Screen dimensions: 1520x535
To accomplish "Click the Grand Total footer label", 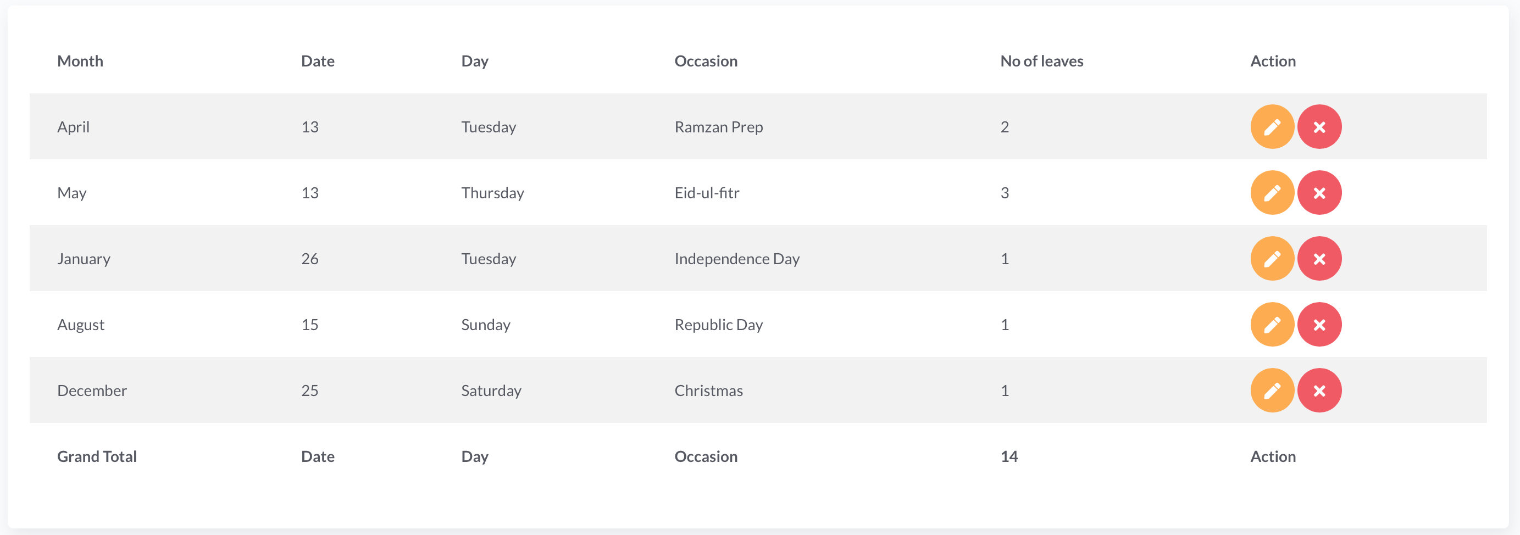I will coord(97,456).
